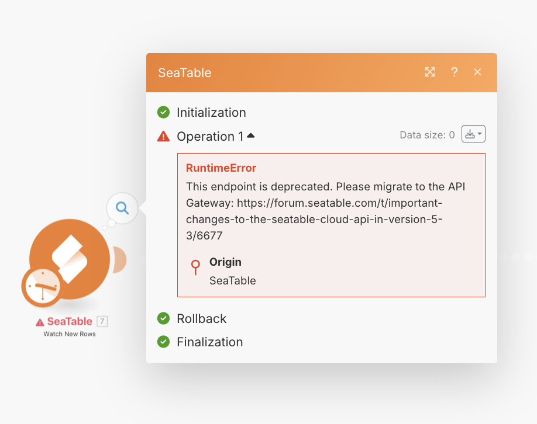Collapse Operation 1 using the arrow

click(x=251, y=135)
